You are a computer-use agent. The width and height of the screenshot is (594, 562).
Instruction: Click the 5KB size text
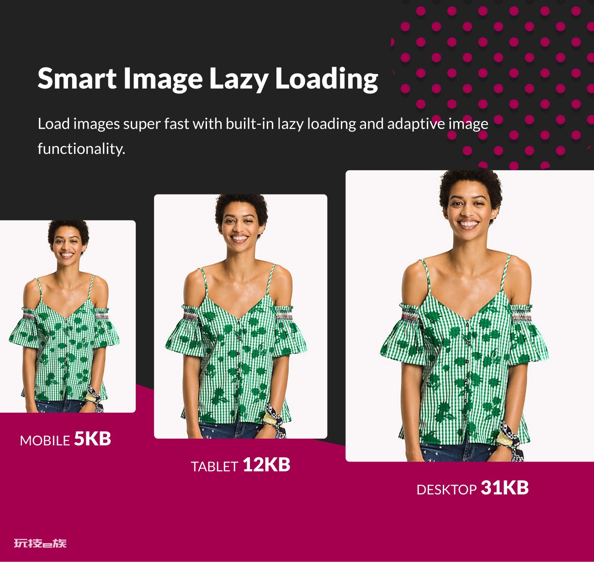[x=93, y=439]
